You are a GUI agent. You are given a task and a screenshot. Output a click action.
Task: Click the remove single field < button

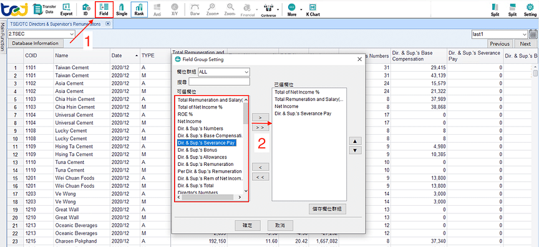point(261,167)
